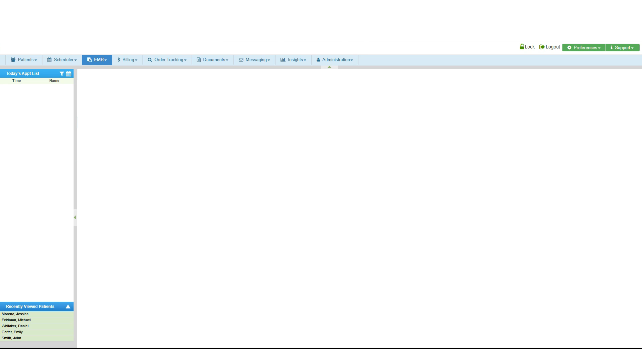Open the Administration dropdown menu
Image resolution: width=642 pixels, height=349 pixels.
pyautogui.click(x=335, y=60)
